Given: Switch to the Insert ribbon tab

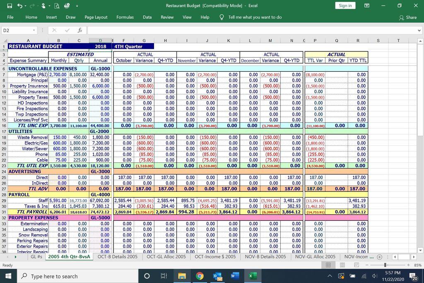Looking at the screenshot, I should tap(51, 17).
